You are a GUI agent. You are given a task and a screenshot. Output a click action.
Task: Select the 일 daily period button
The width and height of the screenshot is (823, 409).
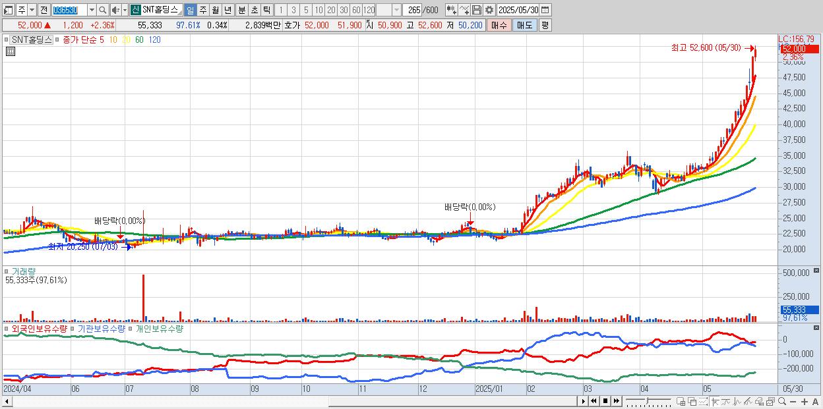pyautogui.click(x=190, y=10)
